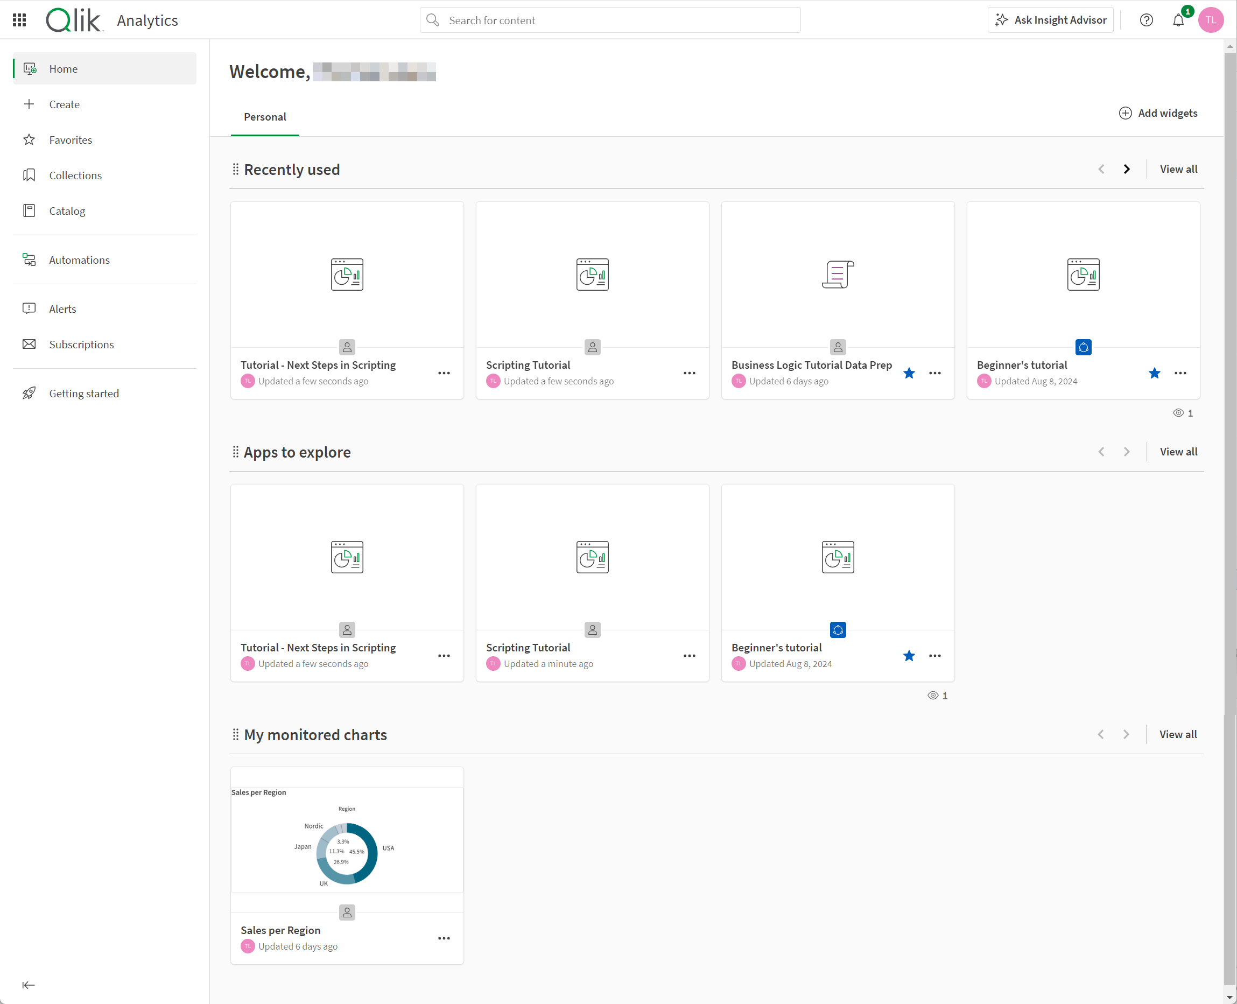
Task: Select the Personal tab
Action: [x=264, y=116]
